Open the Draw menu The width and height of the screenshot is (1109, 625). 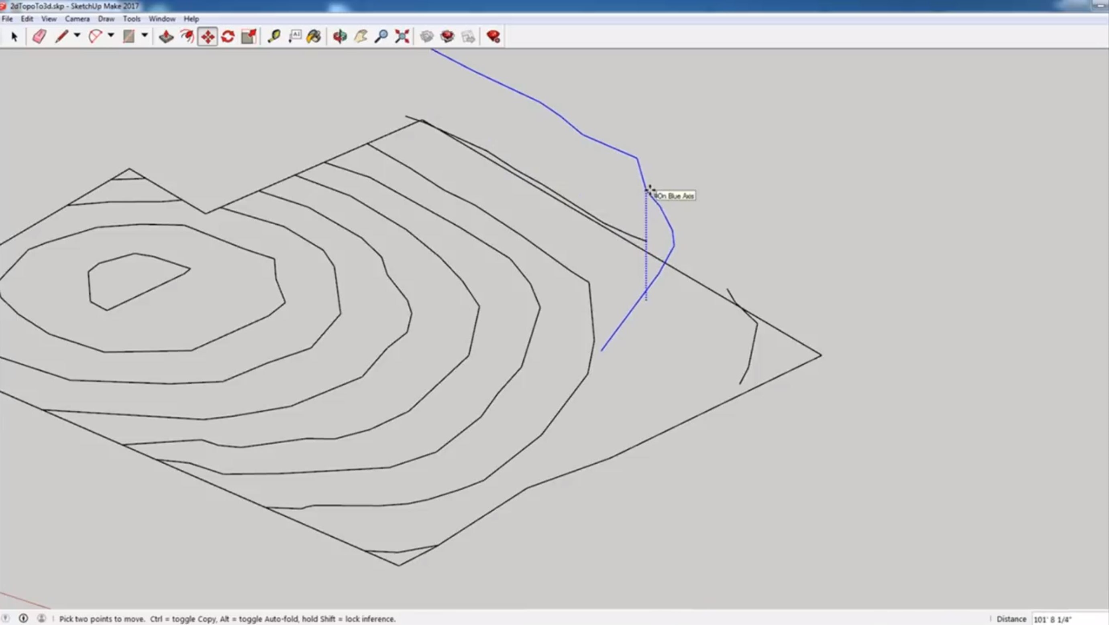pyautogui.click(x=106, y=19)
